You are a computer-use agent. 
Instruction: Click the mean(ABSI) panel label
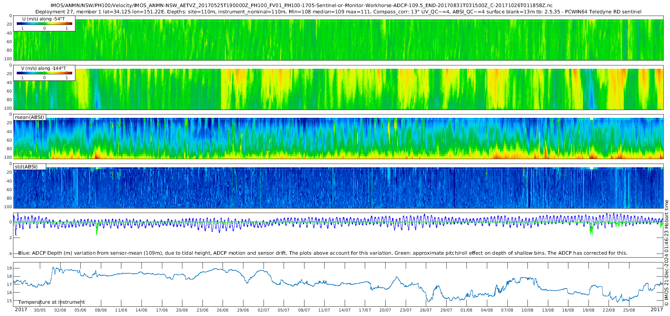tap(29, 117)
